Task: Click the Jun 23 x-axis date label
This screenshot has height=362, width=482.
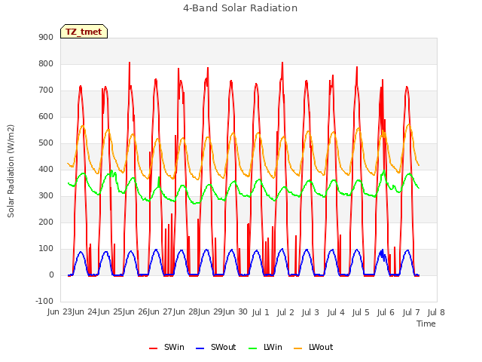Action: tap(60, 312)
